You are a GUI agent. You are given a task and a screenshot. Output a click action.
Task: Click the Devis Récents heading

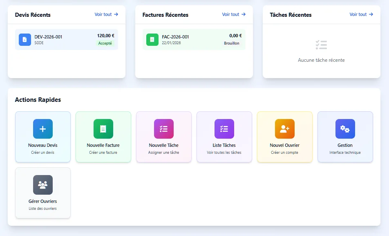click(x=33, y=15)
